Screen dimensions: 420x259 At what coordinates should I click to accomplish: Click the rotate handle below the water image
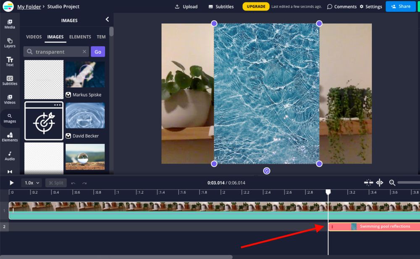(267, 170)
